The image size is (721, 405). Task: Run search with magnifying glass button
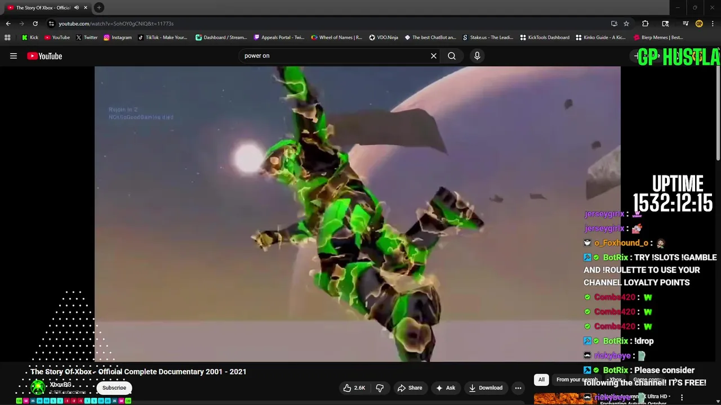point(452,56)
